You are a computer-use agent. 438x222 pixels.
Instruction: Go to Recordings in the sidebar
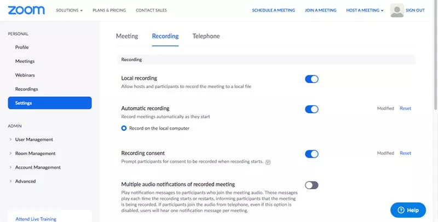pyautogui.click(x=26, y=89)
